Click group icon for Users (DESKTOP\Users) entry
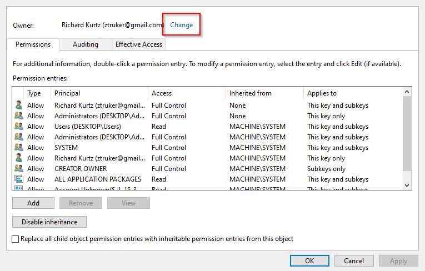 click(19, 127)
